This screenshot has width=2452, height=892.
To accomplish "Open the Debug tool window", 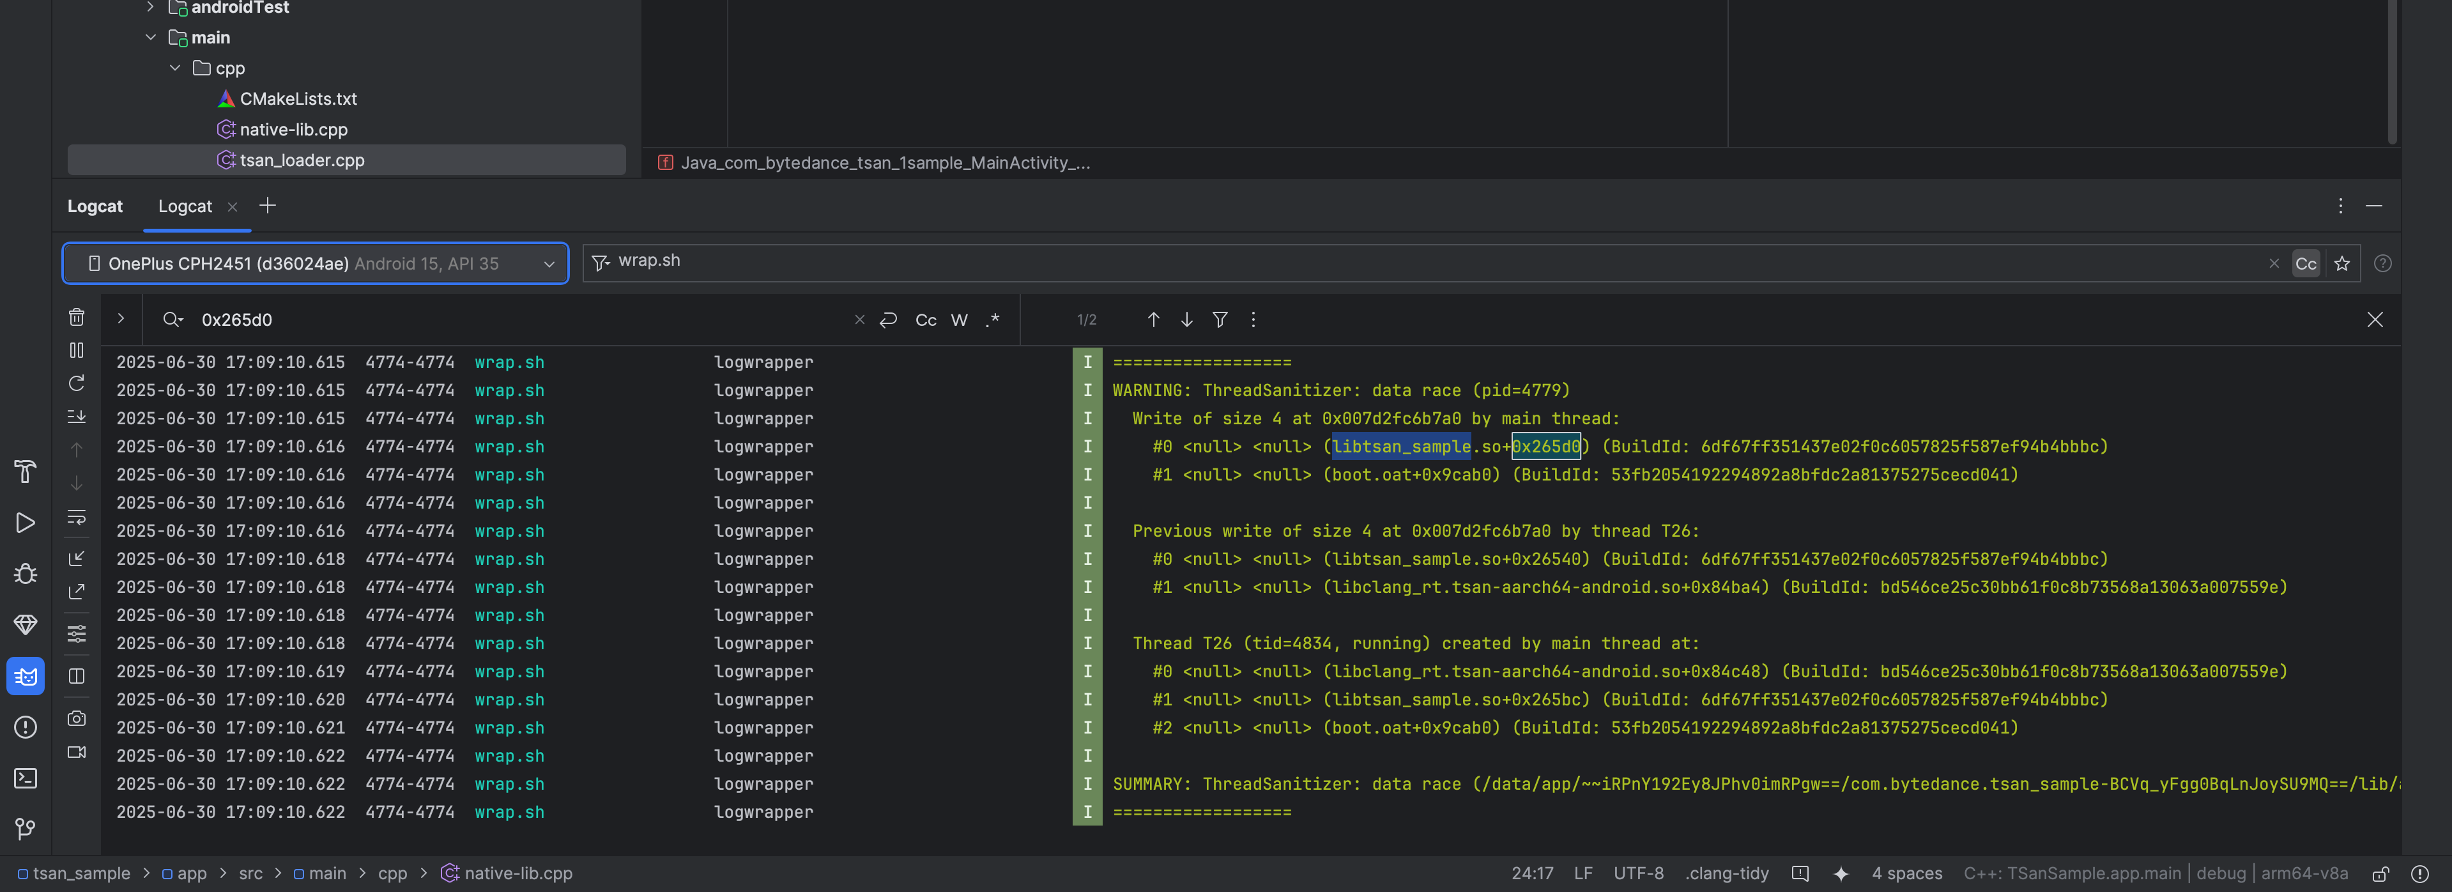I will click(x=26, y=574).
